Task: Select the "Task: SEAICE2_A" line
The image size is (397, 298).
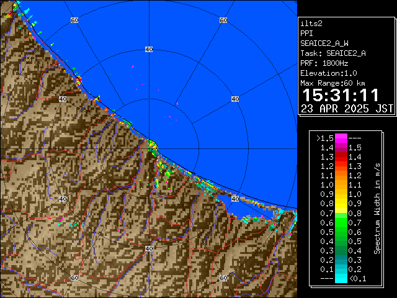Action: [x=333, y=53]
